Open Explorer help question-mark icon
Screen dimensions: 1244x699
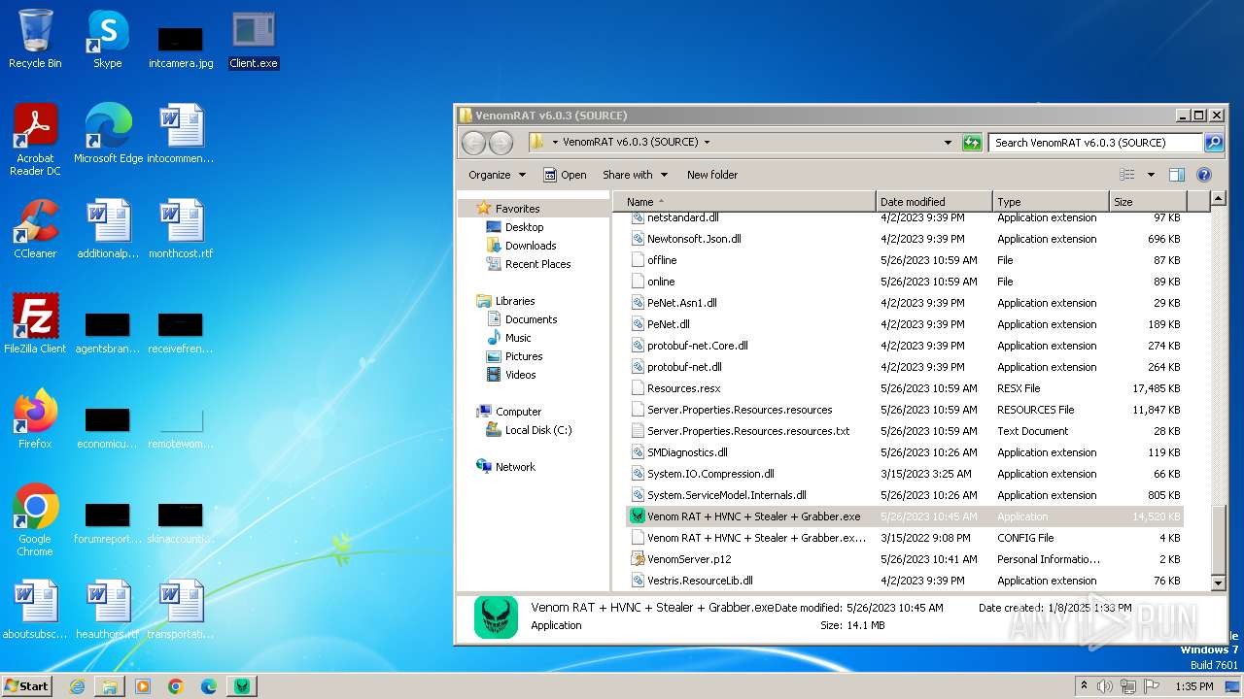pos(1204,175)
